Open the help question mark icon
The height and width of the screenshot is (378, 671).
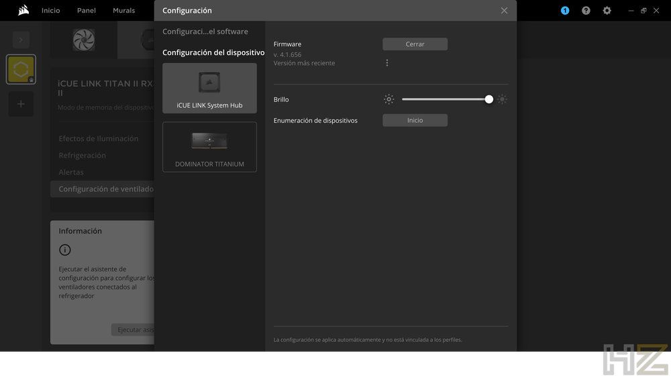[x=586, y=10]
